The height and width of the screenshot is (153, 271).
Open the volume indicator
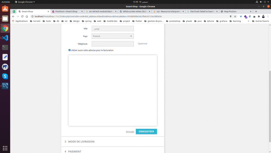click(261, 2)
